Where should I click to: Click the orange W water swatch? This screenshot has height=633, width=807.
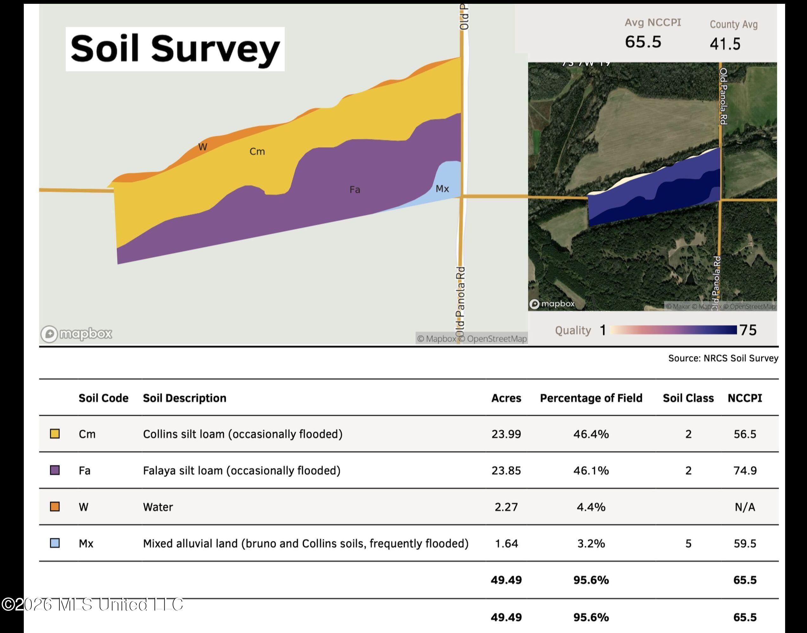point(55,507)
